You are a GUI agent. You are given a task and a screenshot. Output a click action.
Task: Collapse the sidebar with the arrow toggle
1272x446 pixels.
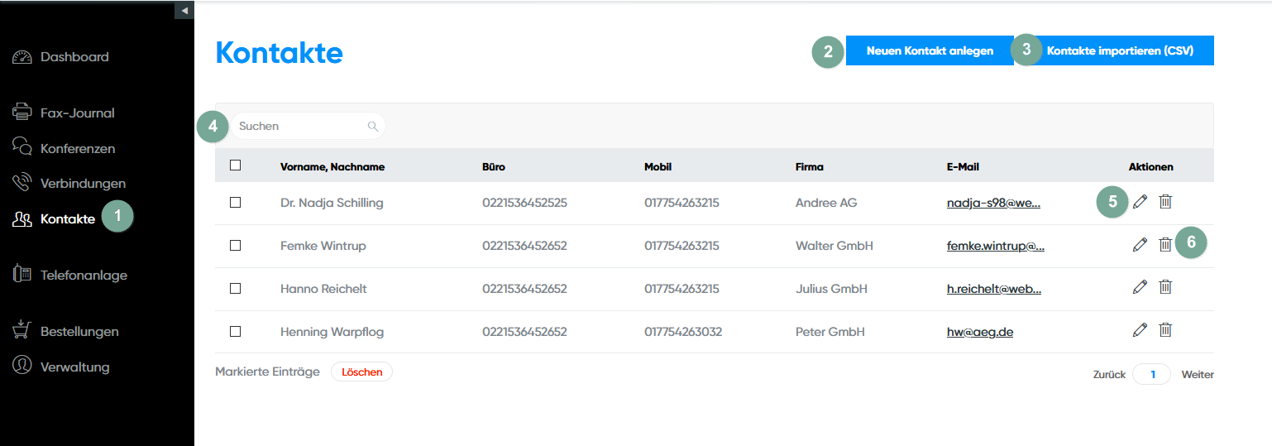(x=184, y=10)
